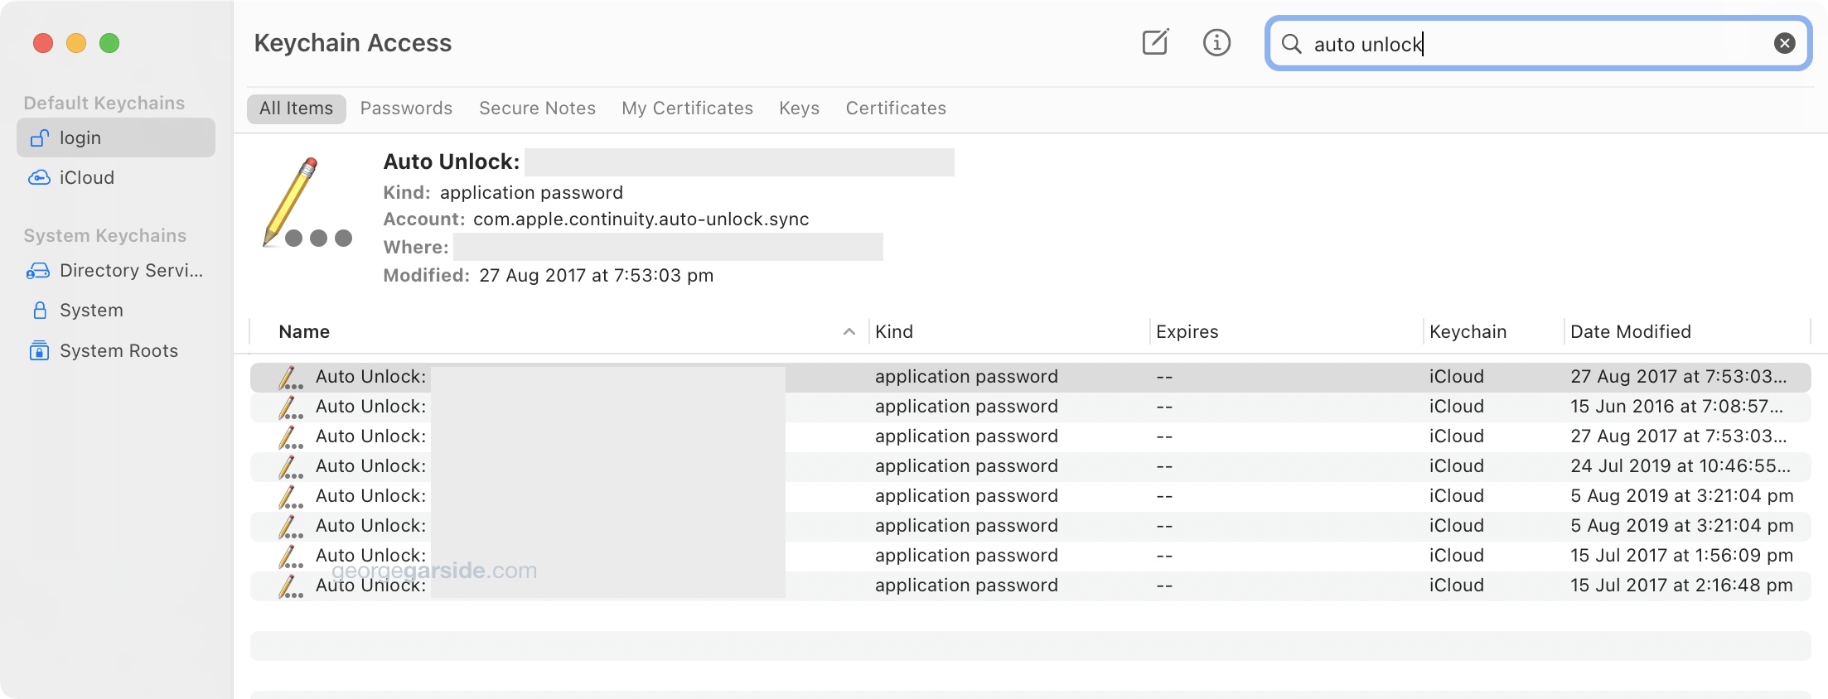Click the yellow minimize window button
This screenshot has width=1828, height=699.
(76, 43)
